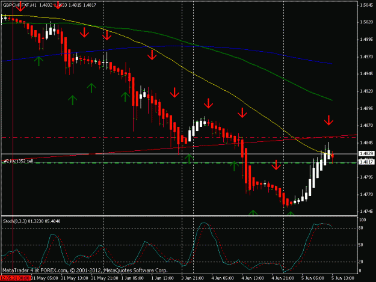Click the 4 Jun 13:00 time label

click(x=253, y=278)
